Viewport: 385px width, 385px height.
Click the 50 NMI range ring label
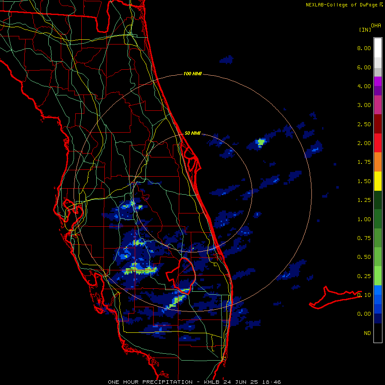pyautogui.click(x=192, y=133)
